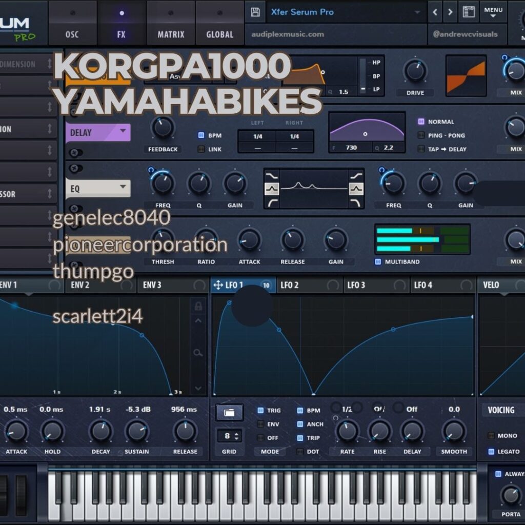525x525 pixels.
Task: Click the compressor RELEASE knob
Action: [292, 240]
